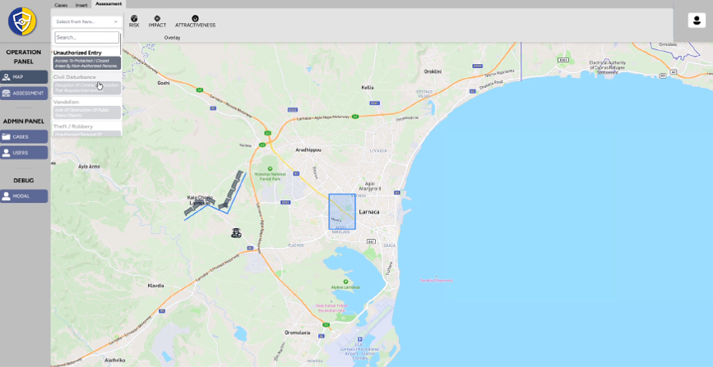Switch to the Insert tab
This screenshot has width=713, height=367.
81,4
